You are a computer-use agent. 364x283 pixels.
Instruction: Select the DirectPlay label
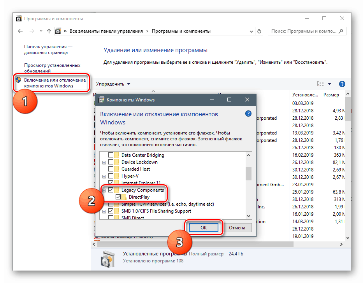click(139, 197)
